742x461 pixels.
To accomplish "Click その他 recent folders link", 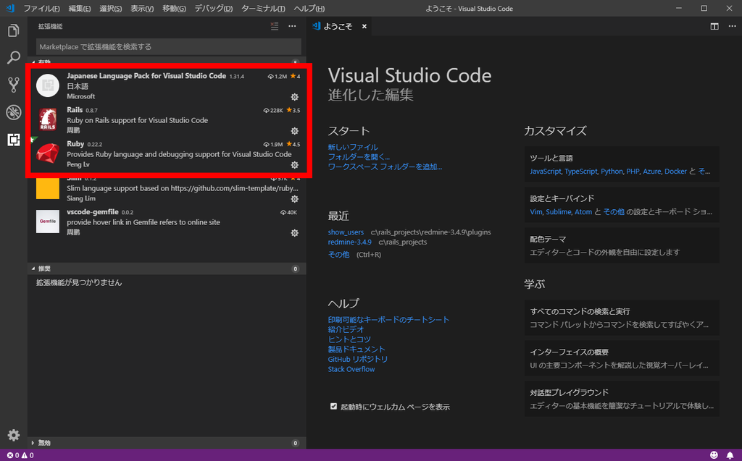I will (339, 254).
